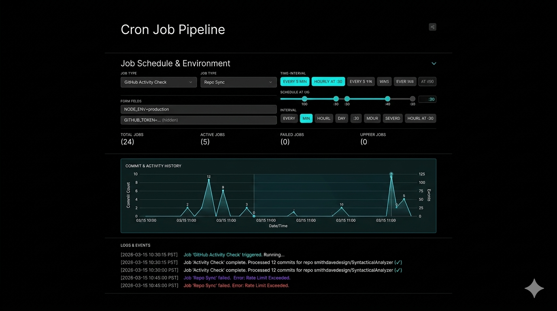The width and height of the screenshot is (557, 311).
Task: Enable the EVERY 5 MIN time-interval option
Action: click(x=295, y=81)
